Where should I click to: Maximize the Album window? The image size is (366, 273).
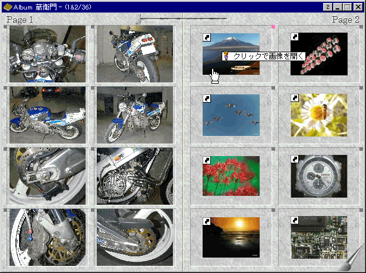[x=348, y=7]
